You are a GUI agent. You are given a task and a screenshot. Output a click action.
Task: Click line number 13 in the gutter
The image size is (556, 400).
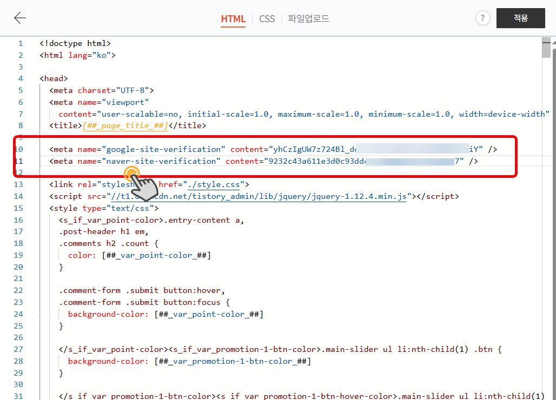tap(18, 184)
